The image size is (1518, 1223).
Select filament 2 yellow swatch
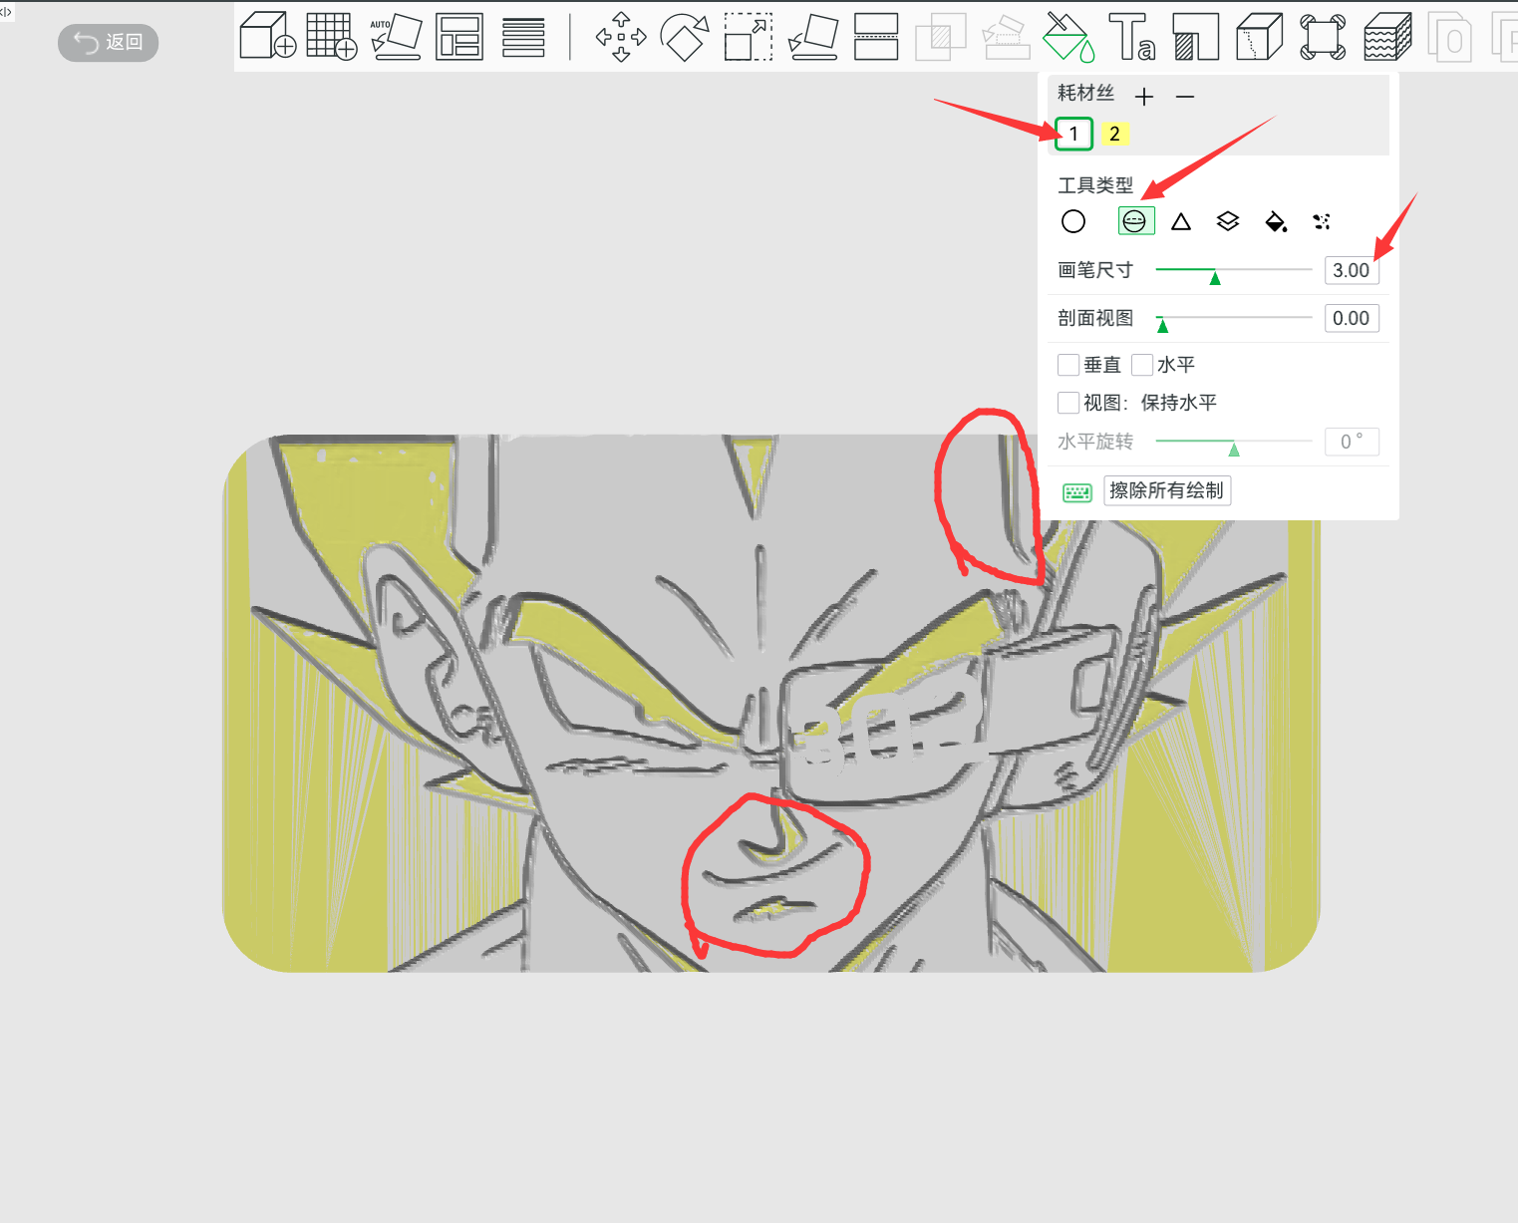[1114, 134]
